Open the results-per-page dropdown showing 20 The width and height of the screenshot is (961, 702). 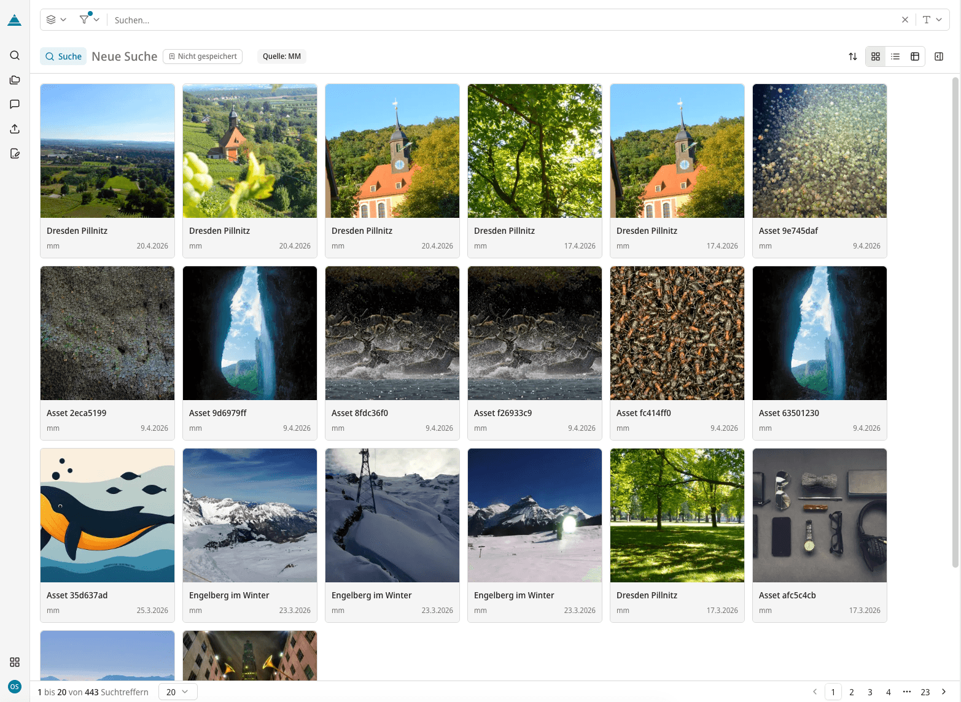[x=178, y=692]
